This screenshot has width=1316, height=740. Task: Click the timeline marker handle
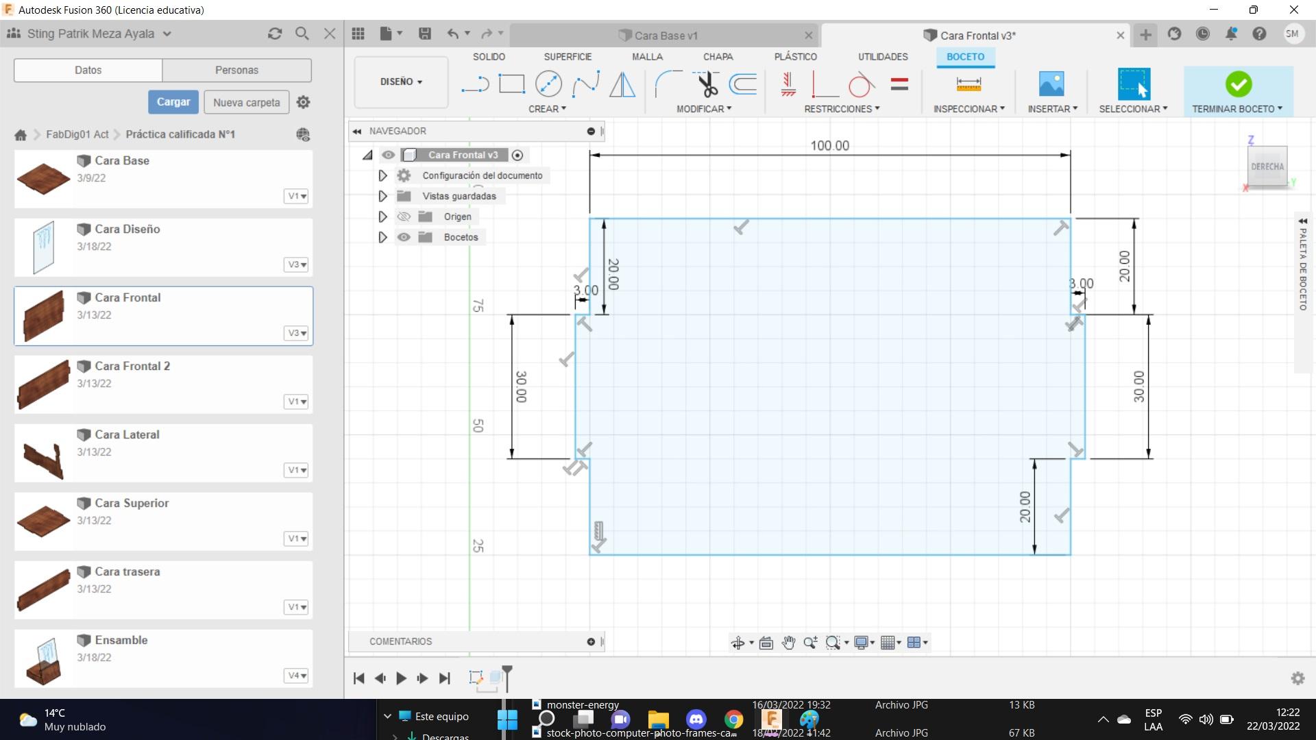coord(507,670)
